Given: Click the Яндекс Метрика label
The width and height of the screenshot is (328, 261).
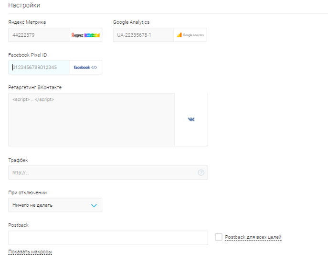Looking at the screenshot, I should (x=27, y=22).
